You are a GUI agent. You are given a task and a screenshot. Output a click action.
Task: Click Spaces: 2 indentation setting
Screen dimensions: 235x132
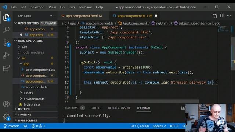pos(159,126)
